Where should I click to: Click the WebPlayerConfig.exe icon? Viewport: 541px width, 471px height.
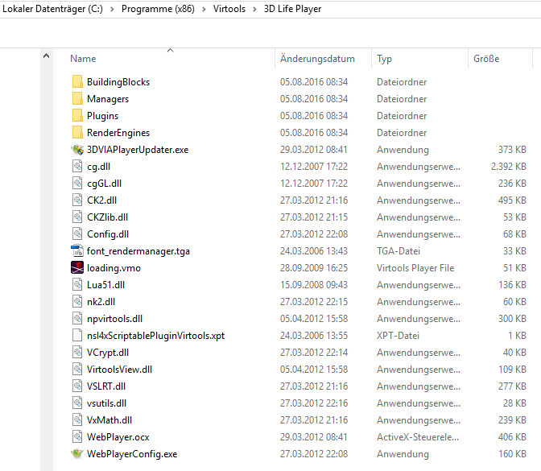pyautogui.click(x=77, y=454)
